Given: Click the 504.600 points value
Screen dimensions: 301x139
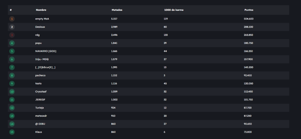Looking at the screenshot, I should tap(249, 19).
